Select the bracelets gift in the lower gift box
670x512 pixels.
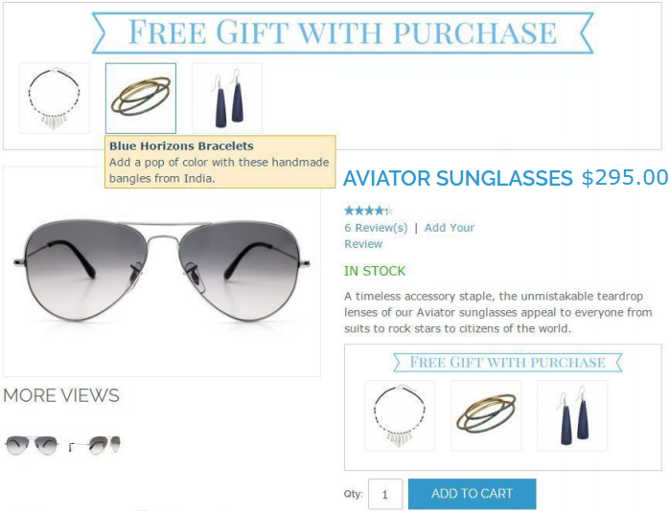pyautogui.click(x=486, y=415)
